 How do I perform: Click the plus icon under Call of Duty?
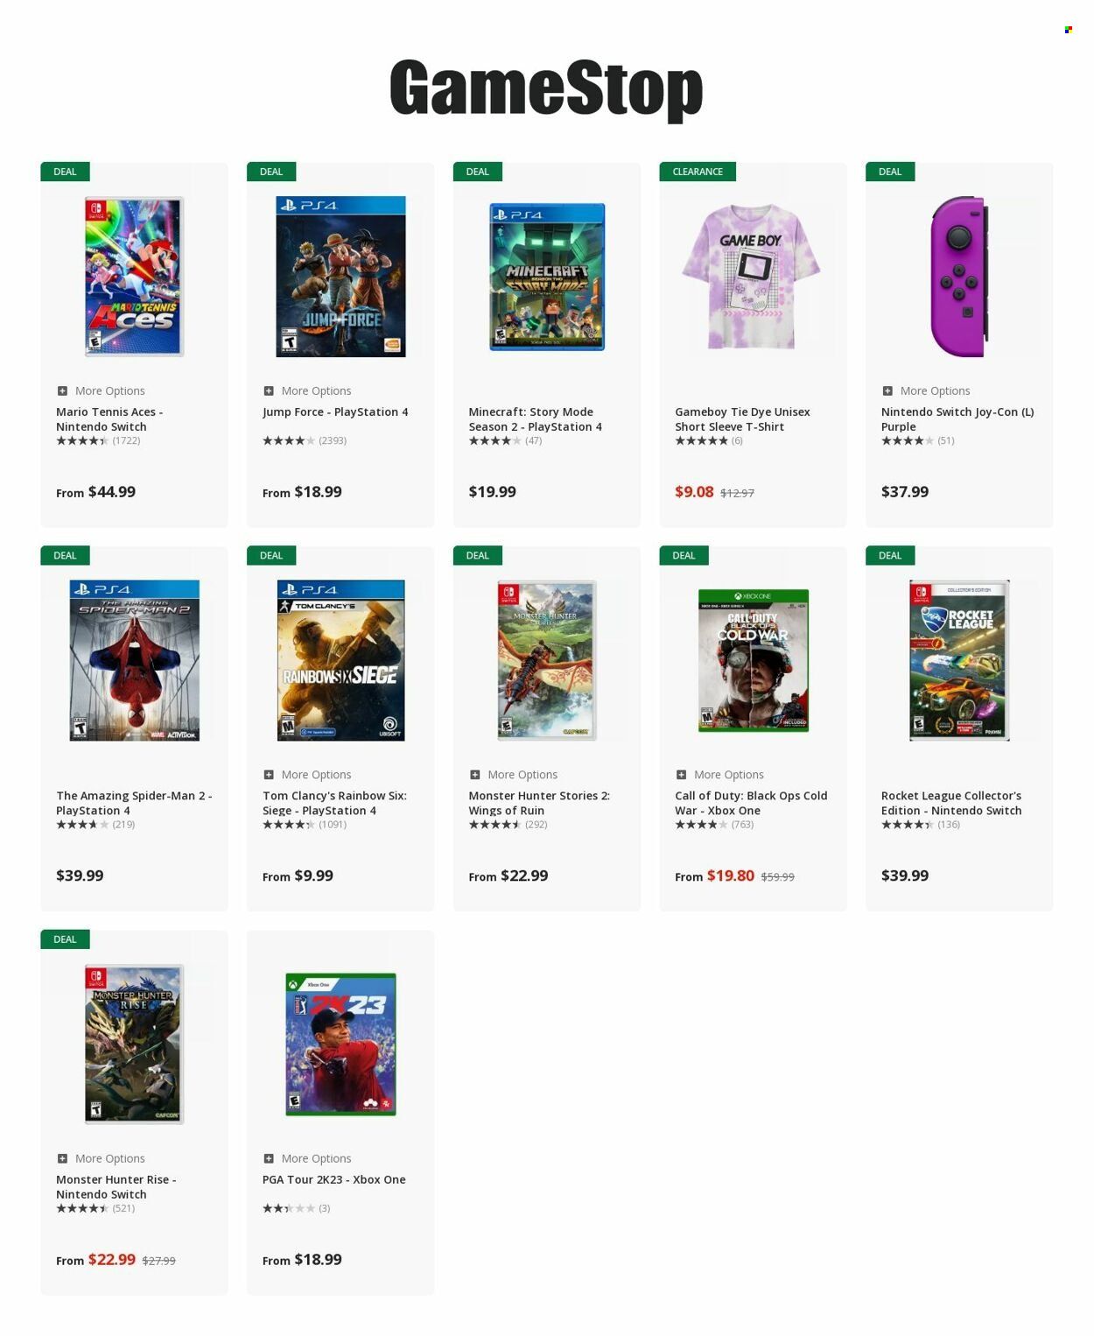[x=681, y=775]
